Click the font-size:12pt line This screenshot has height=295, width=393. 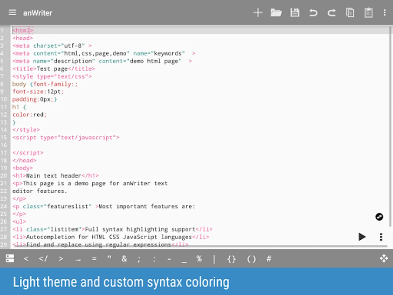(x=38, y=92)
